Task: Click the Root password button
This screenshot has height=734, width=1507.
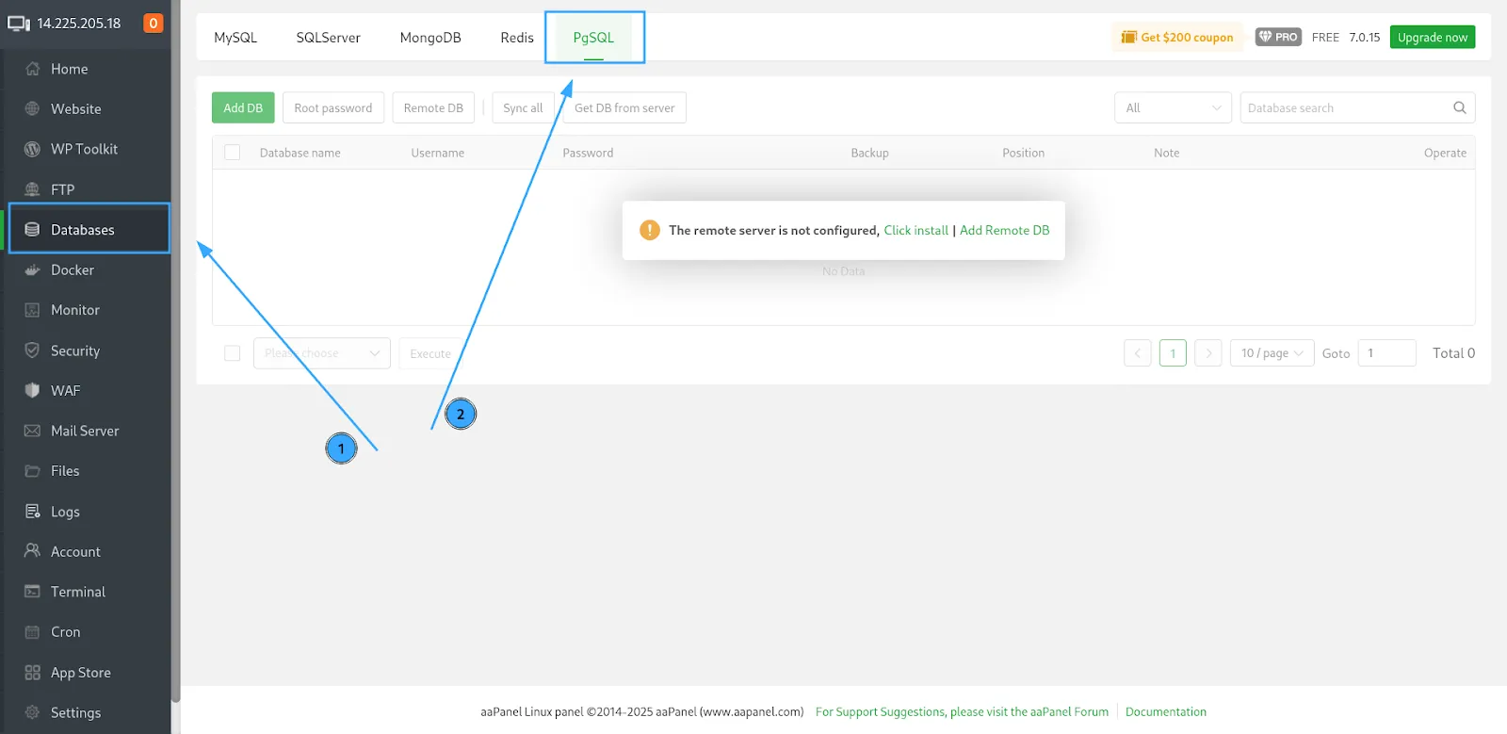Action: point(333,107)
